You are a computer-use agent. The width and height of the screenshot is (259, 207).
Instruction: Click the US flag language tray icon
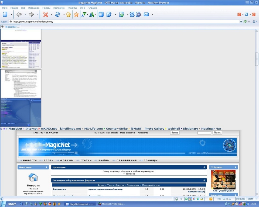(240, 204)
